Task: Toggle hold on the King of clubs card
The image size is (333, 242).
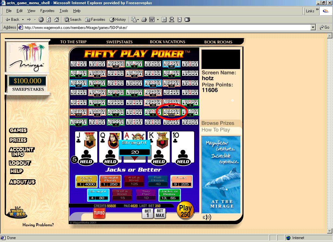Action: click(159, 148)
